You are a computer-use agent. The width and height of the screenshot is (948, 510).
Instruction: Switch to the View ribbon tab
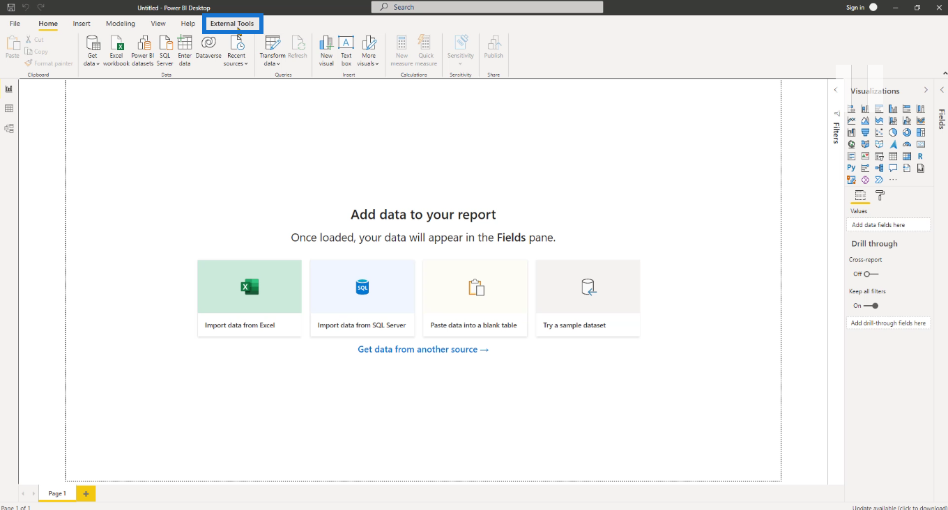158,24
